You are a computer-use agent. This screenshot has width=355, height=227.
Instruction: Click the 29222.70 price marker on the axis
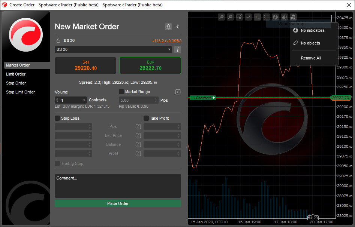pyautogui.click(x=340, y=98)
